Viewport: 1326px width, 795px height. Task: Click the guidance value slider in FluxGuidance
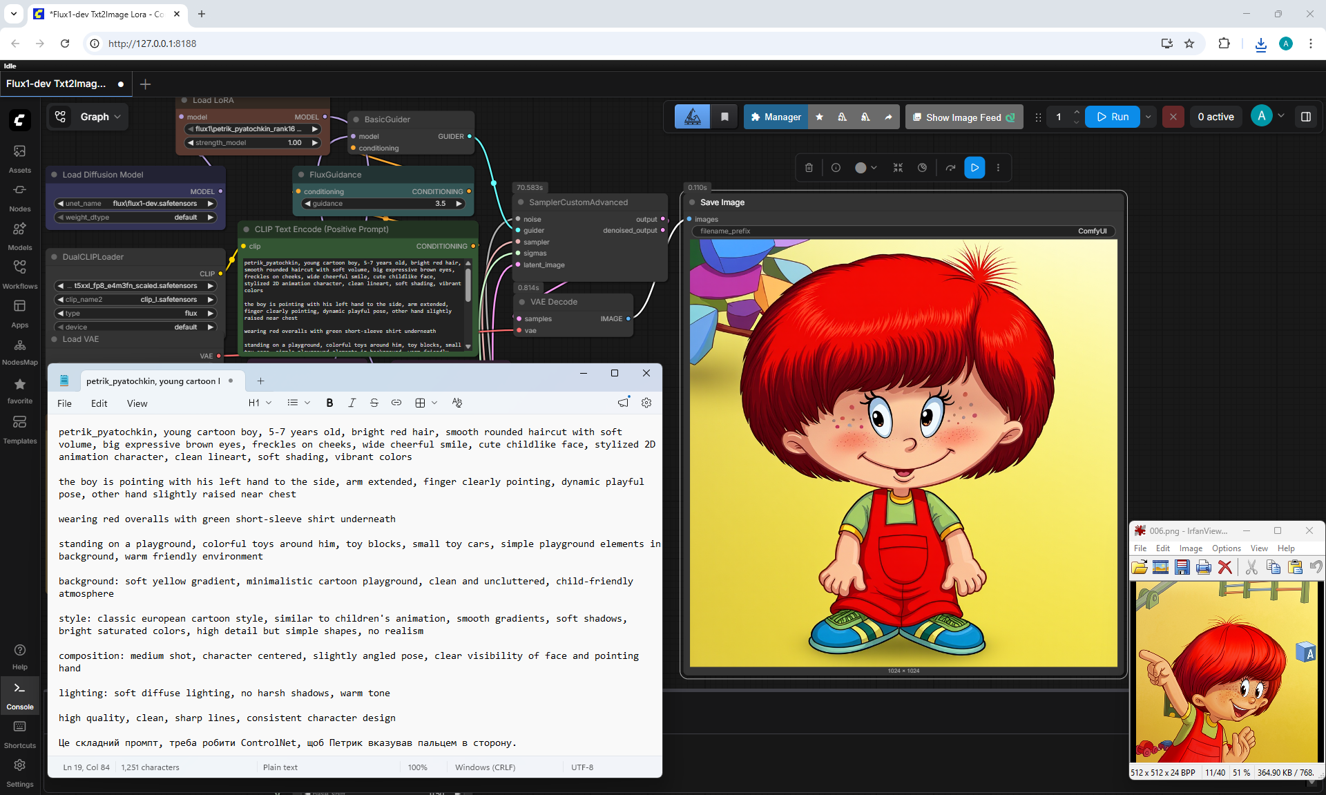(383, 204)
